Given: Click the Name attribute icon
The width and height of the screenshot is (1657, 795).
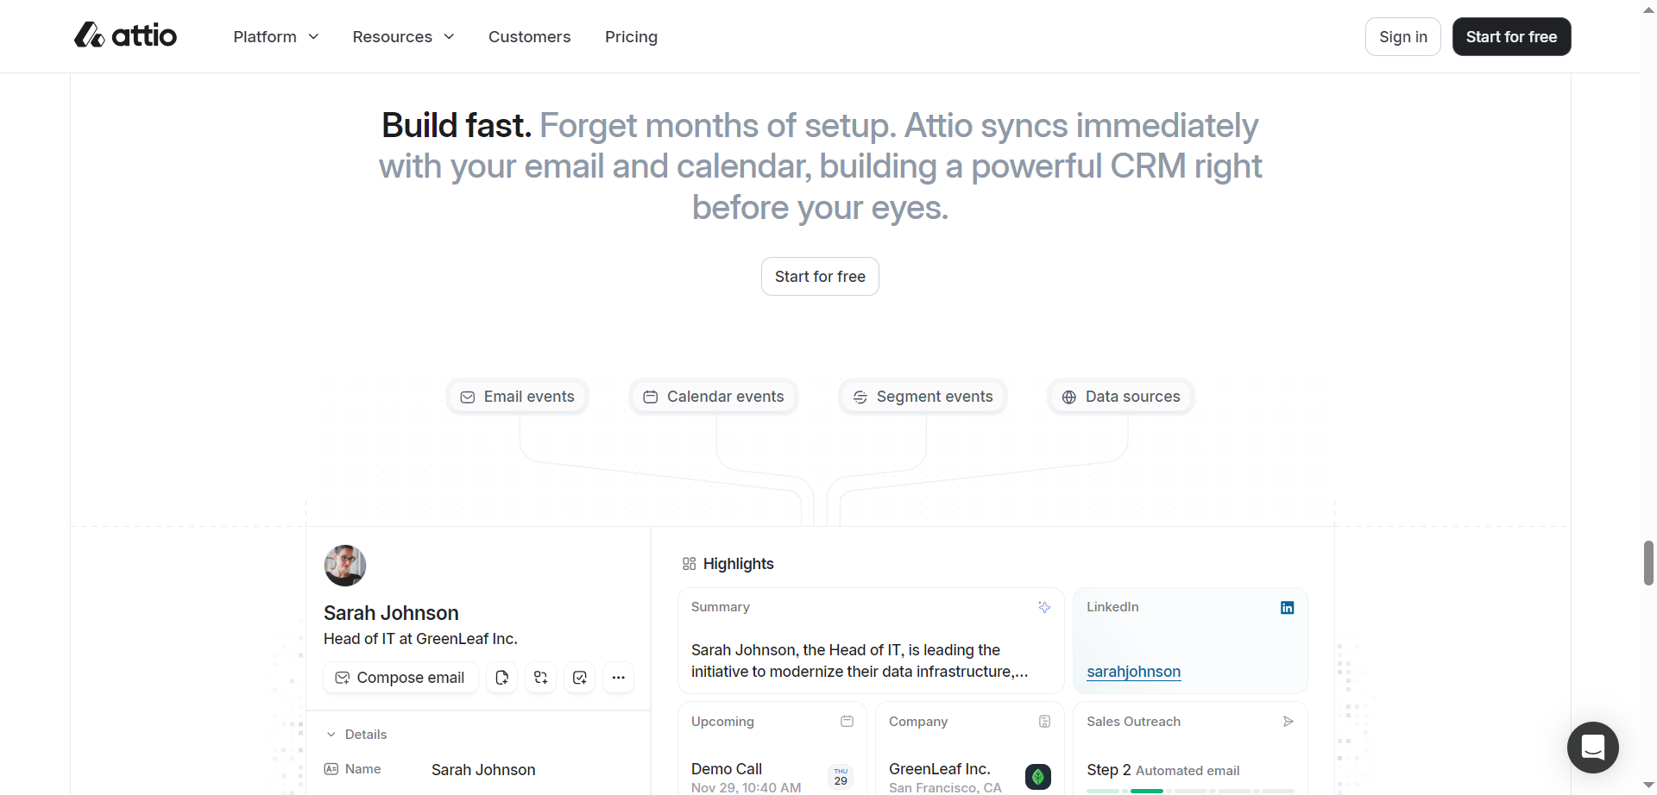Looking at the screenshot, I should point(331,769).
